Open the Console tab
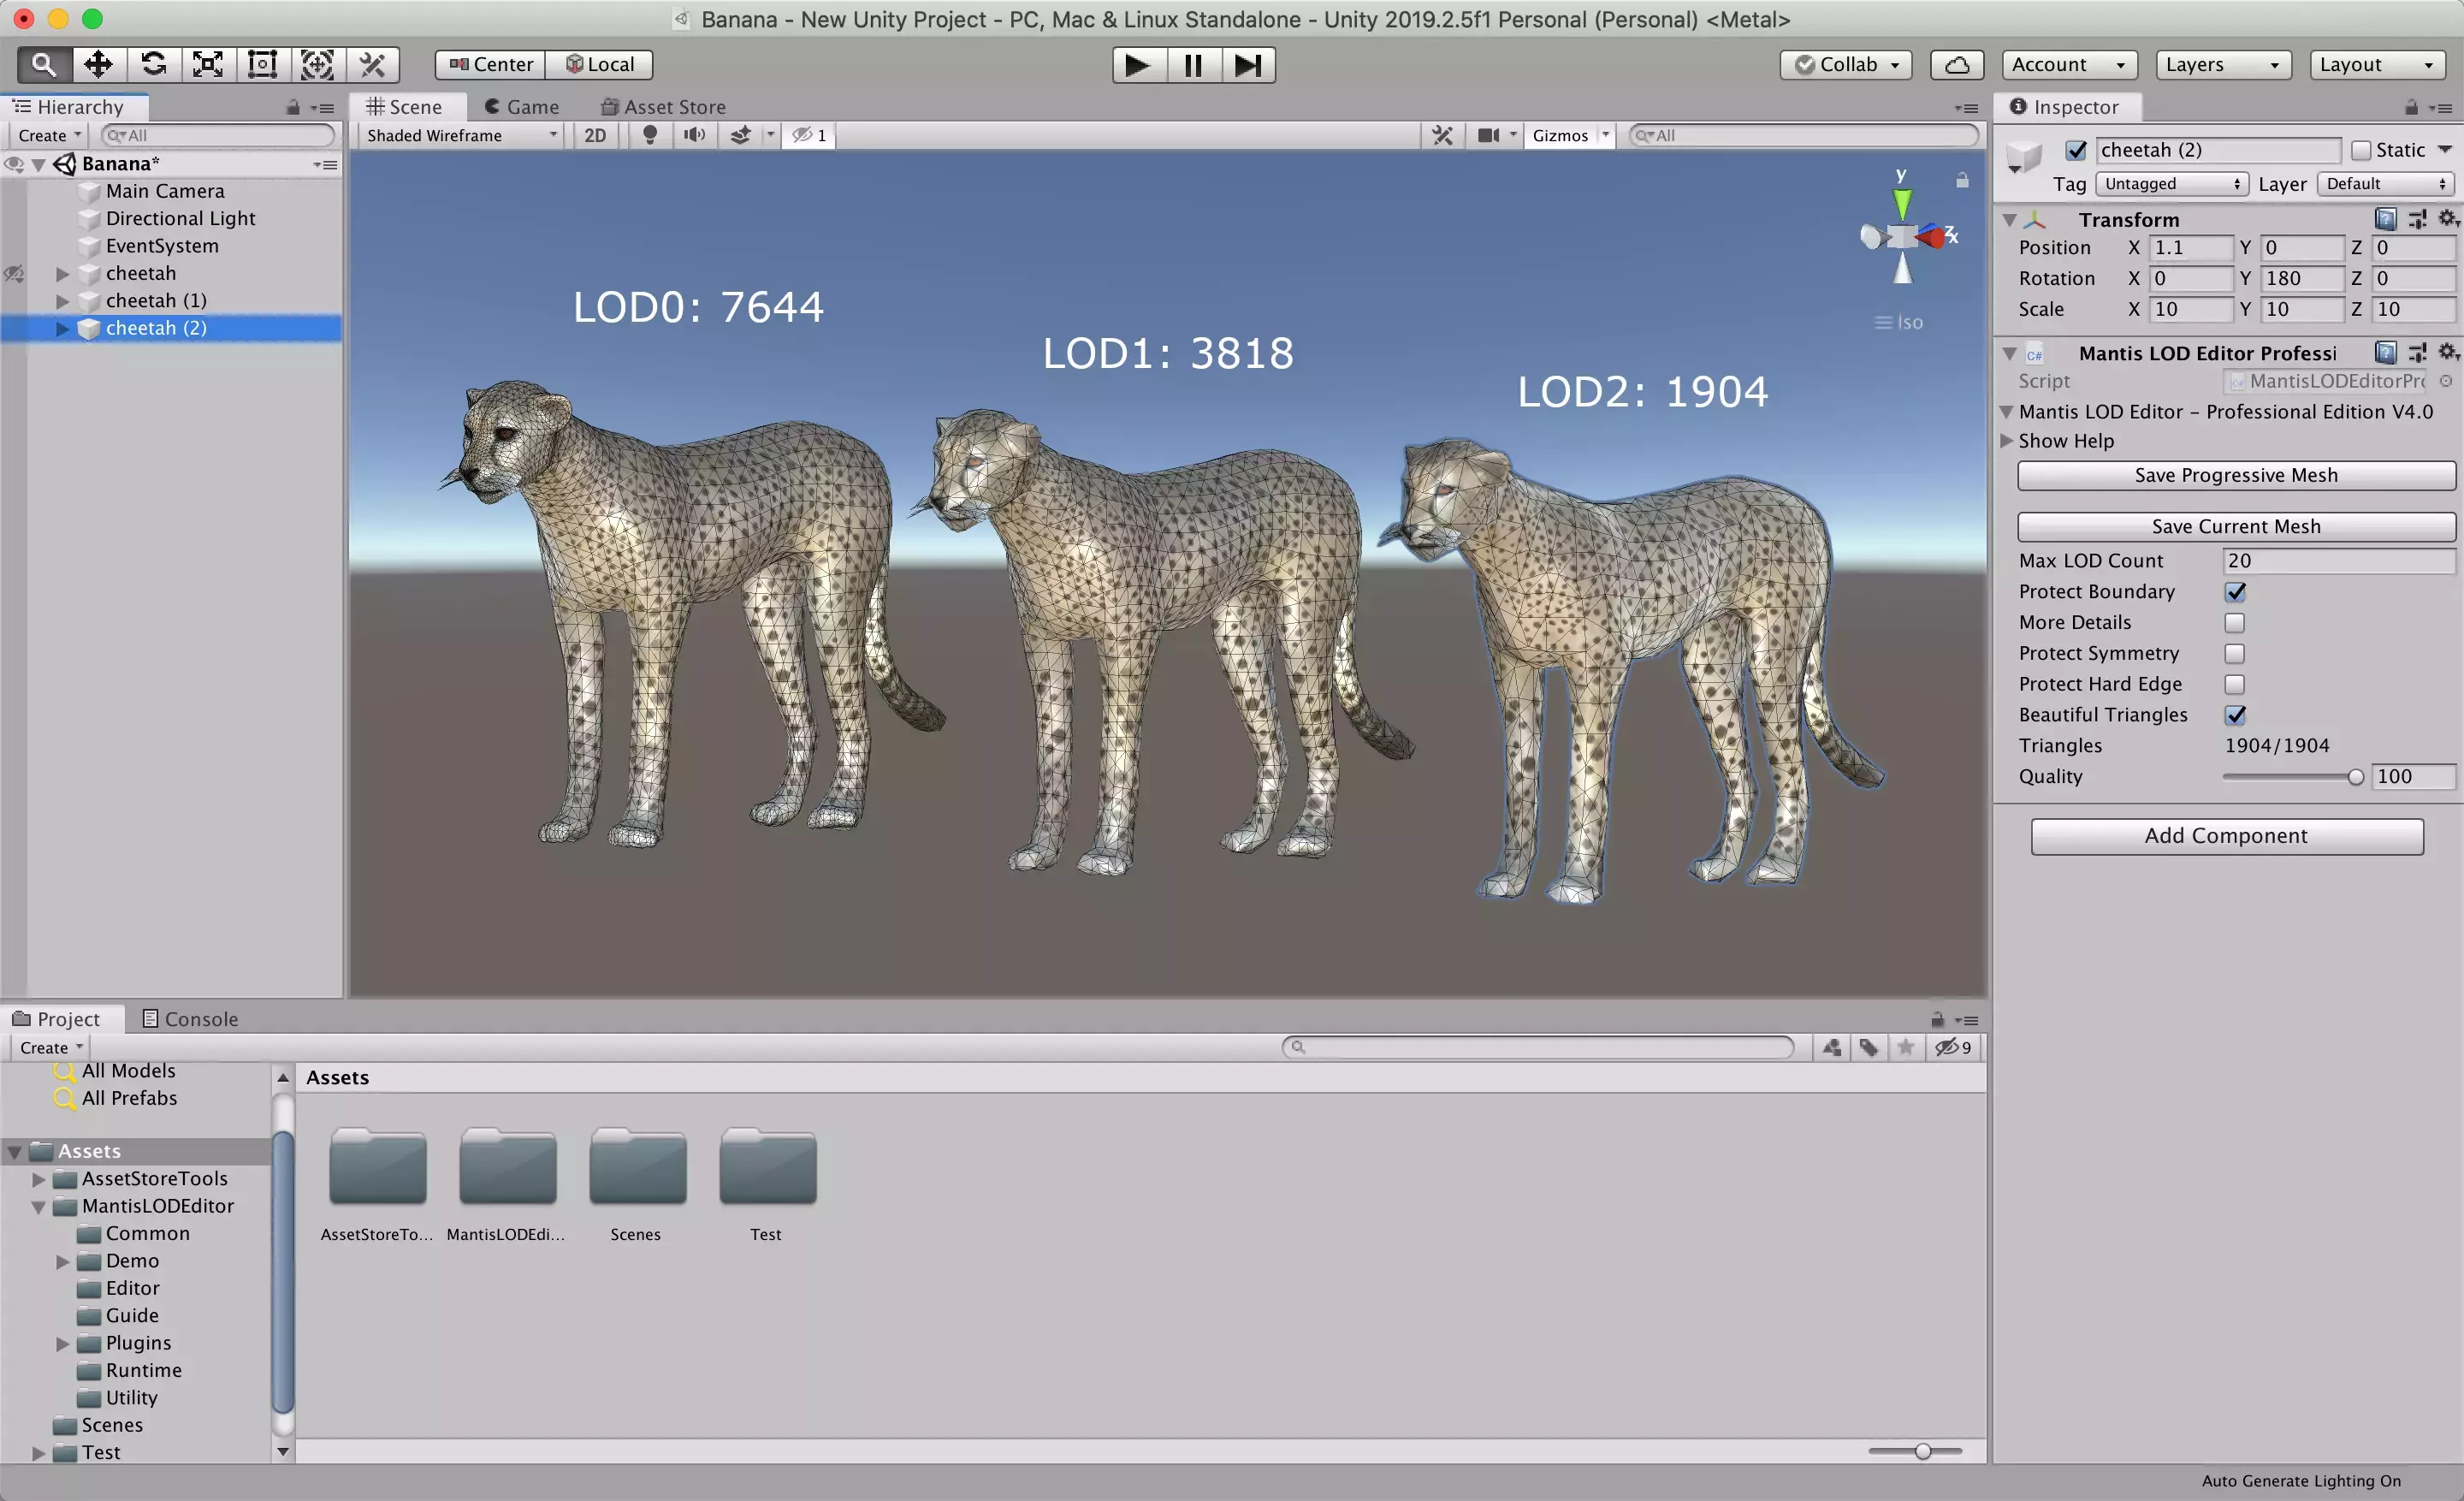 coord(190,1019)
